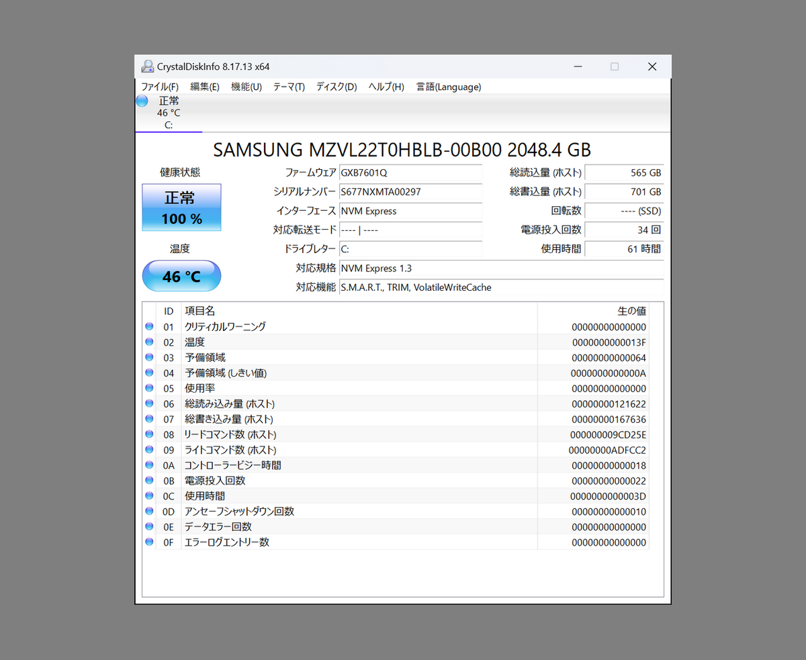This screenshot has height=660, width=806.
Task: Click the ID column header
Action: [x=169, y=311]
